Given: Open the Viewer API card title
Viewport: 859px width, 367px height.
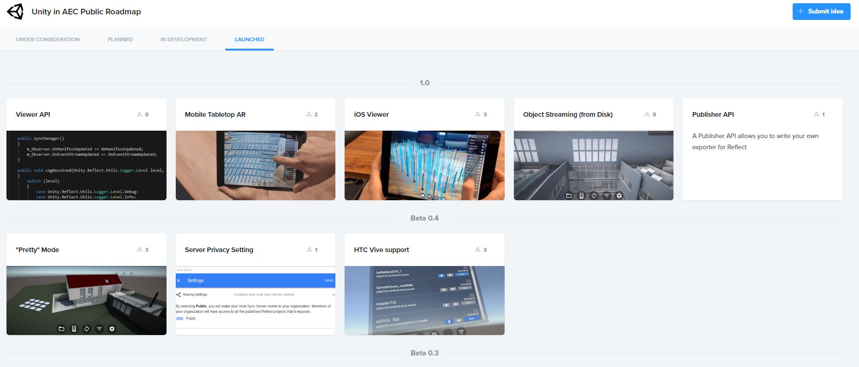Looking at the screenshot, I should [x=33, y=114].
